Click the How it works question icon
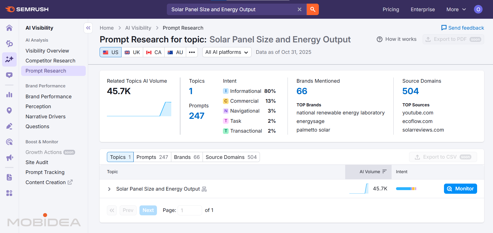 tap(380, 39)
